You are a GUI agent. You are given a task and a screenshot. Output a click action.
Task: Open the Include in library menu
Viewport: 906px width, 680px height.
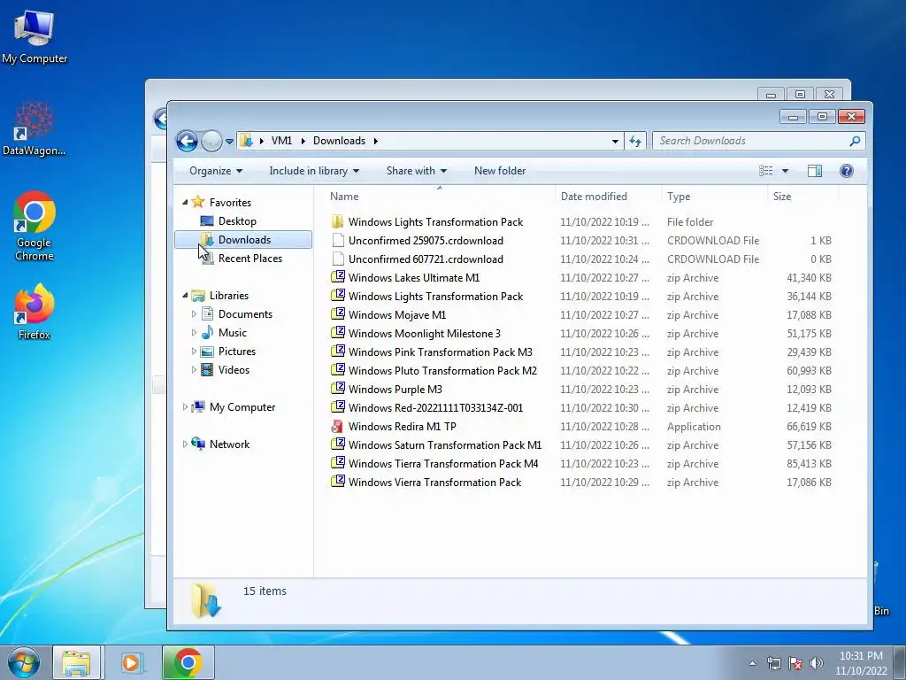click(x=314, y=171)
